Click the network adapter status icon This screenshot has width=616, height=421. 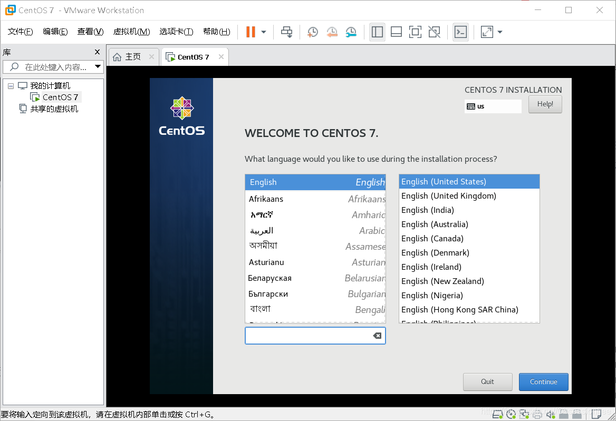click(x=524, y=414)
